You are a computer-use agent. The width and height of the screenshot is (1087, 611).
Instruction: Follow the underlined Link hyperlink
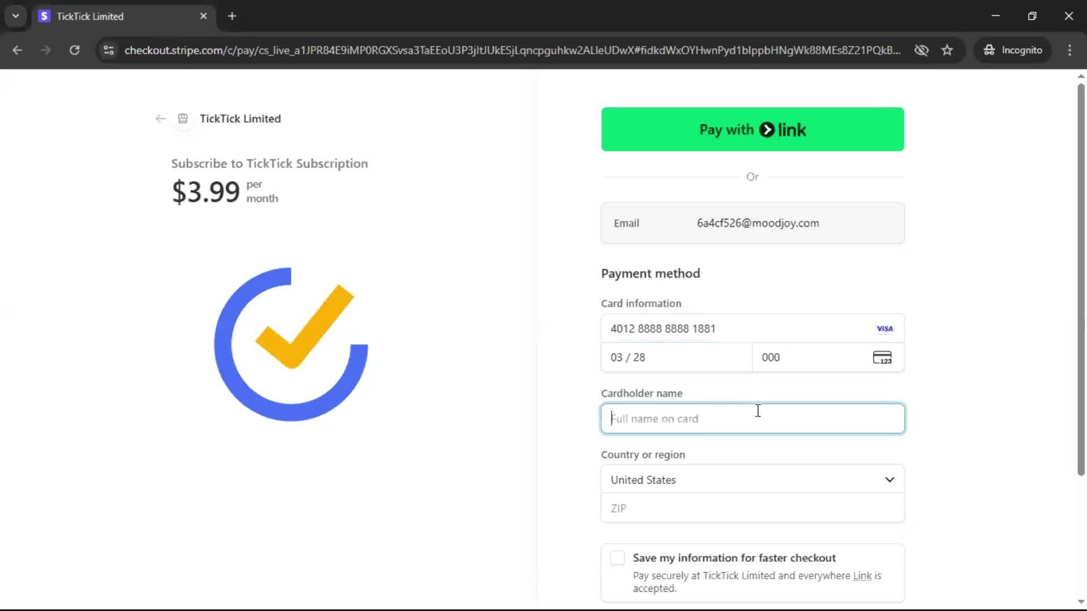coord(862,576)
